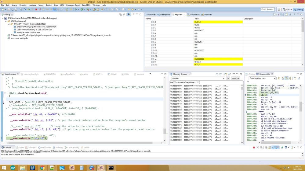Open the FreeRTOS menu
The image size is (305, 171).
pyautogui.click(x=86, y=5)
